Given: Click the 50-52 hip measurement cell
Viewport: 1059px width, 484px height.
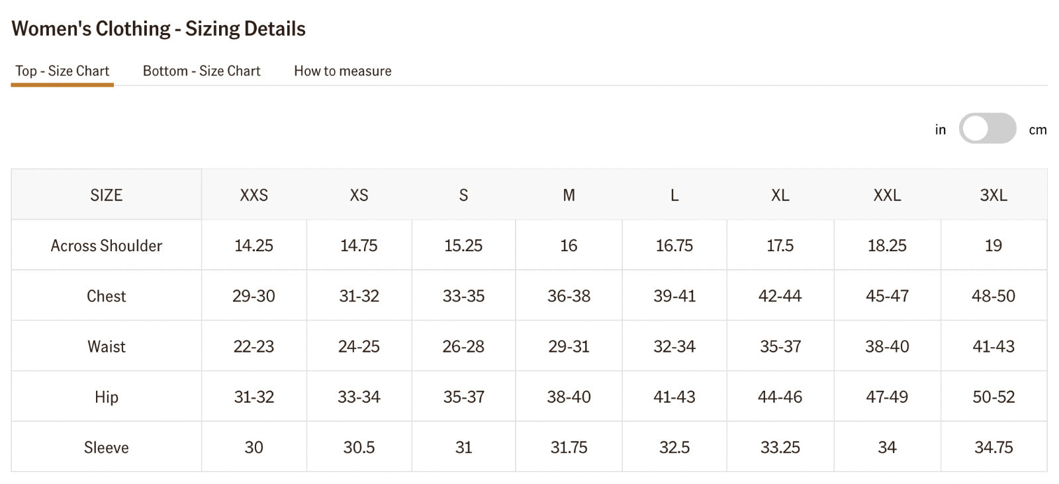Looking at the screenshot, I should point(993,397).
